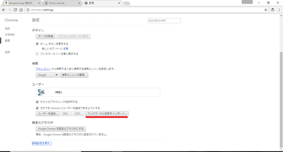Enable ブックマークバーを常に表示する checkbox
283x152 pixels.
point(37,54)
